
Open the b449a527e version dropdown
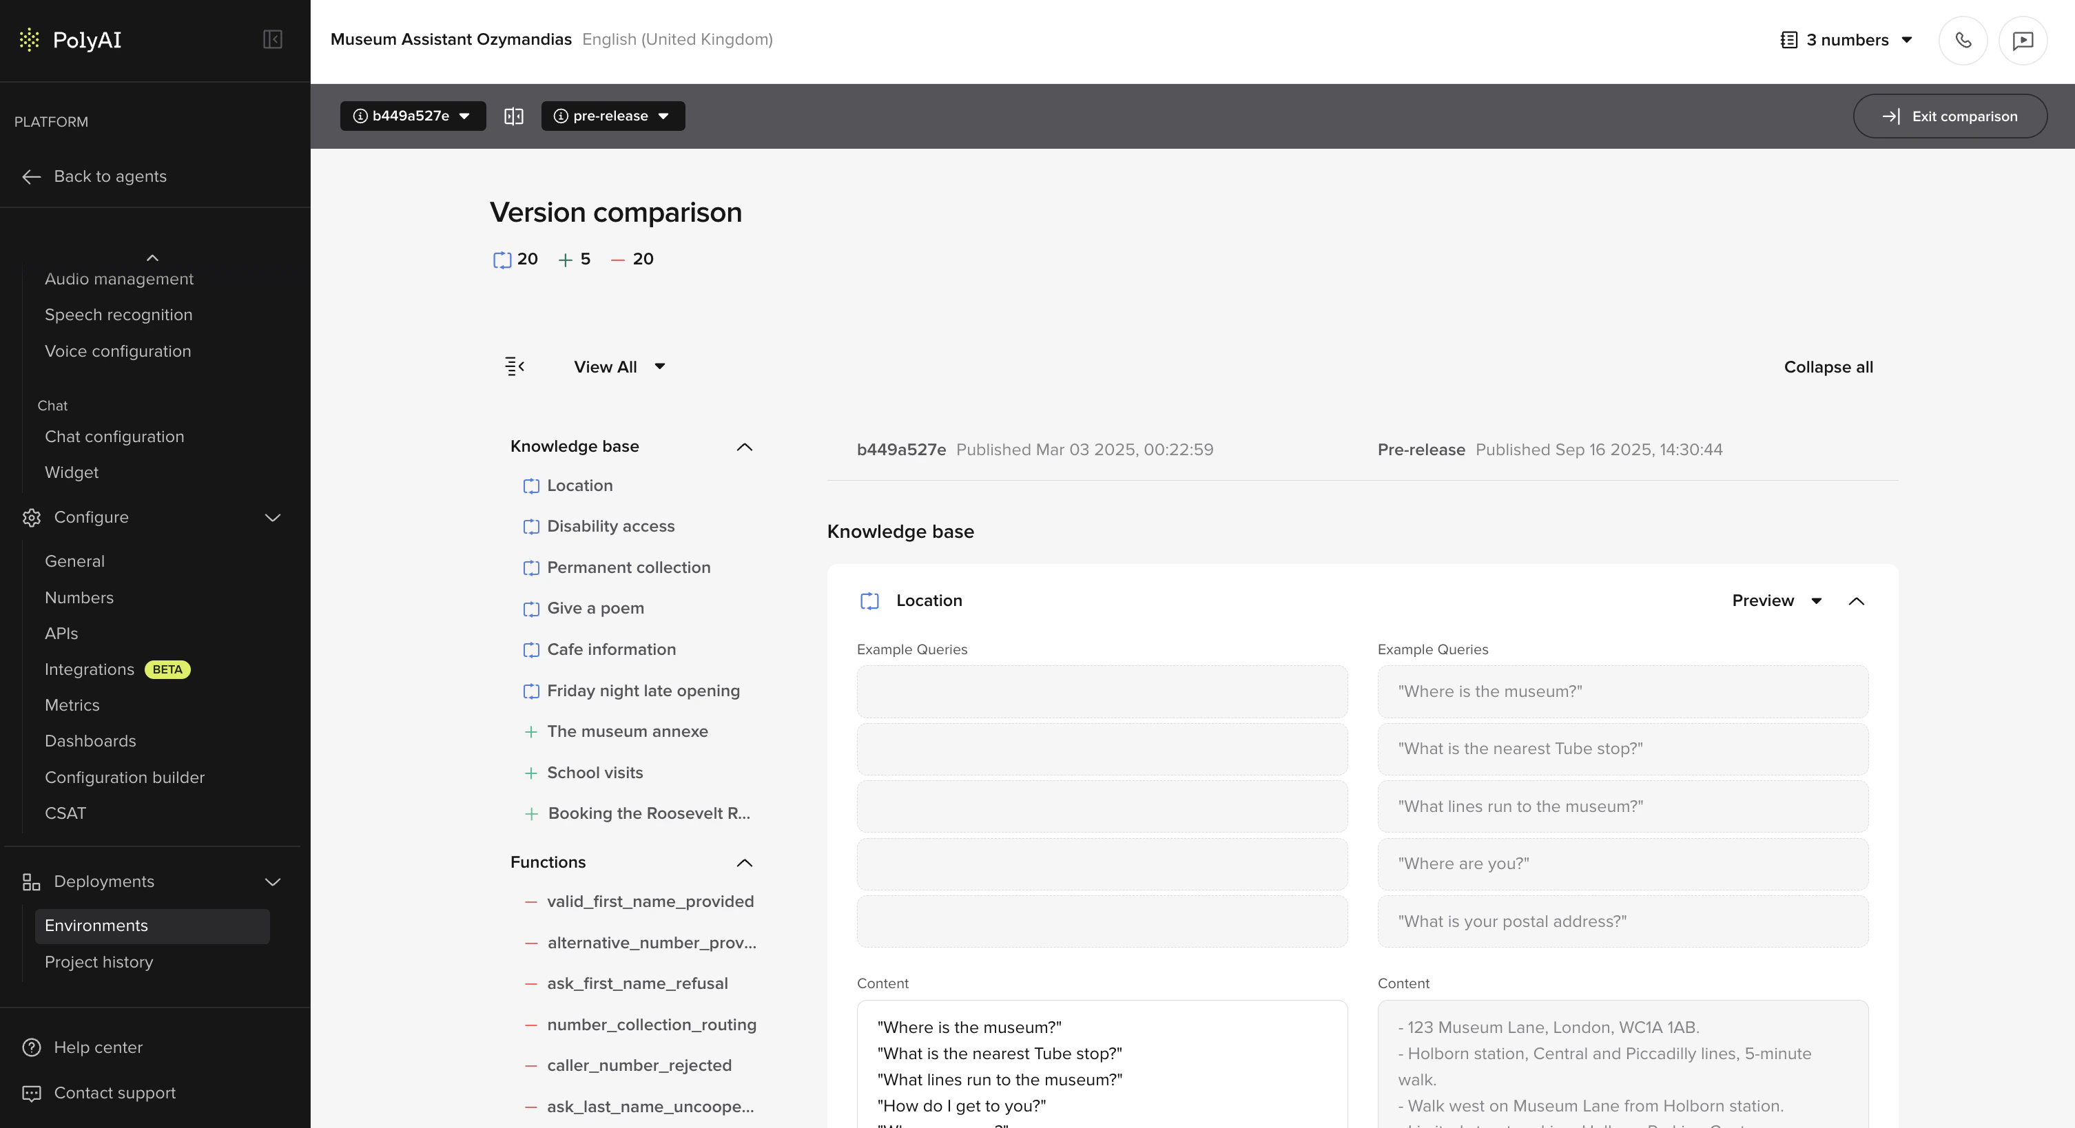point(413,116)
